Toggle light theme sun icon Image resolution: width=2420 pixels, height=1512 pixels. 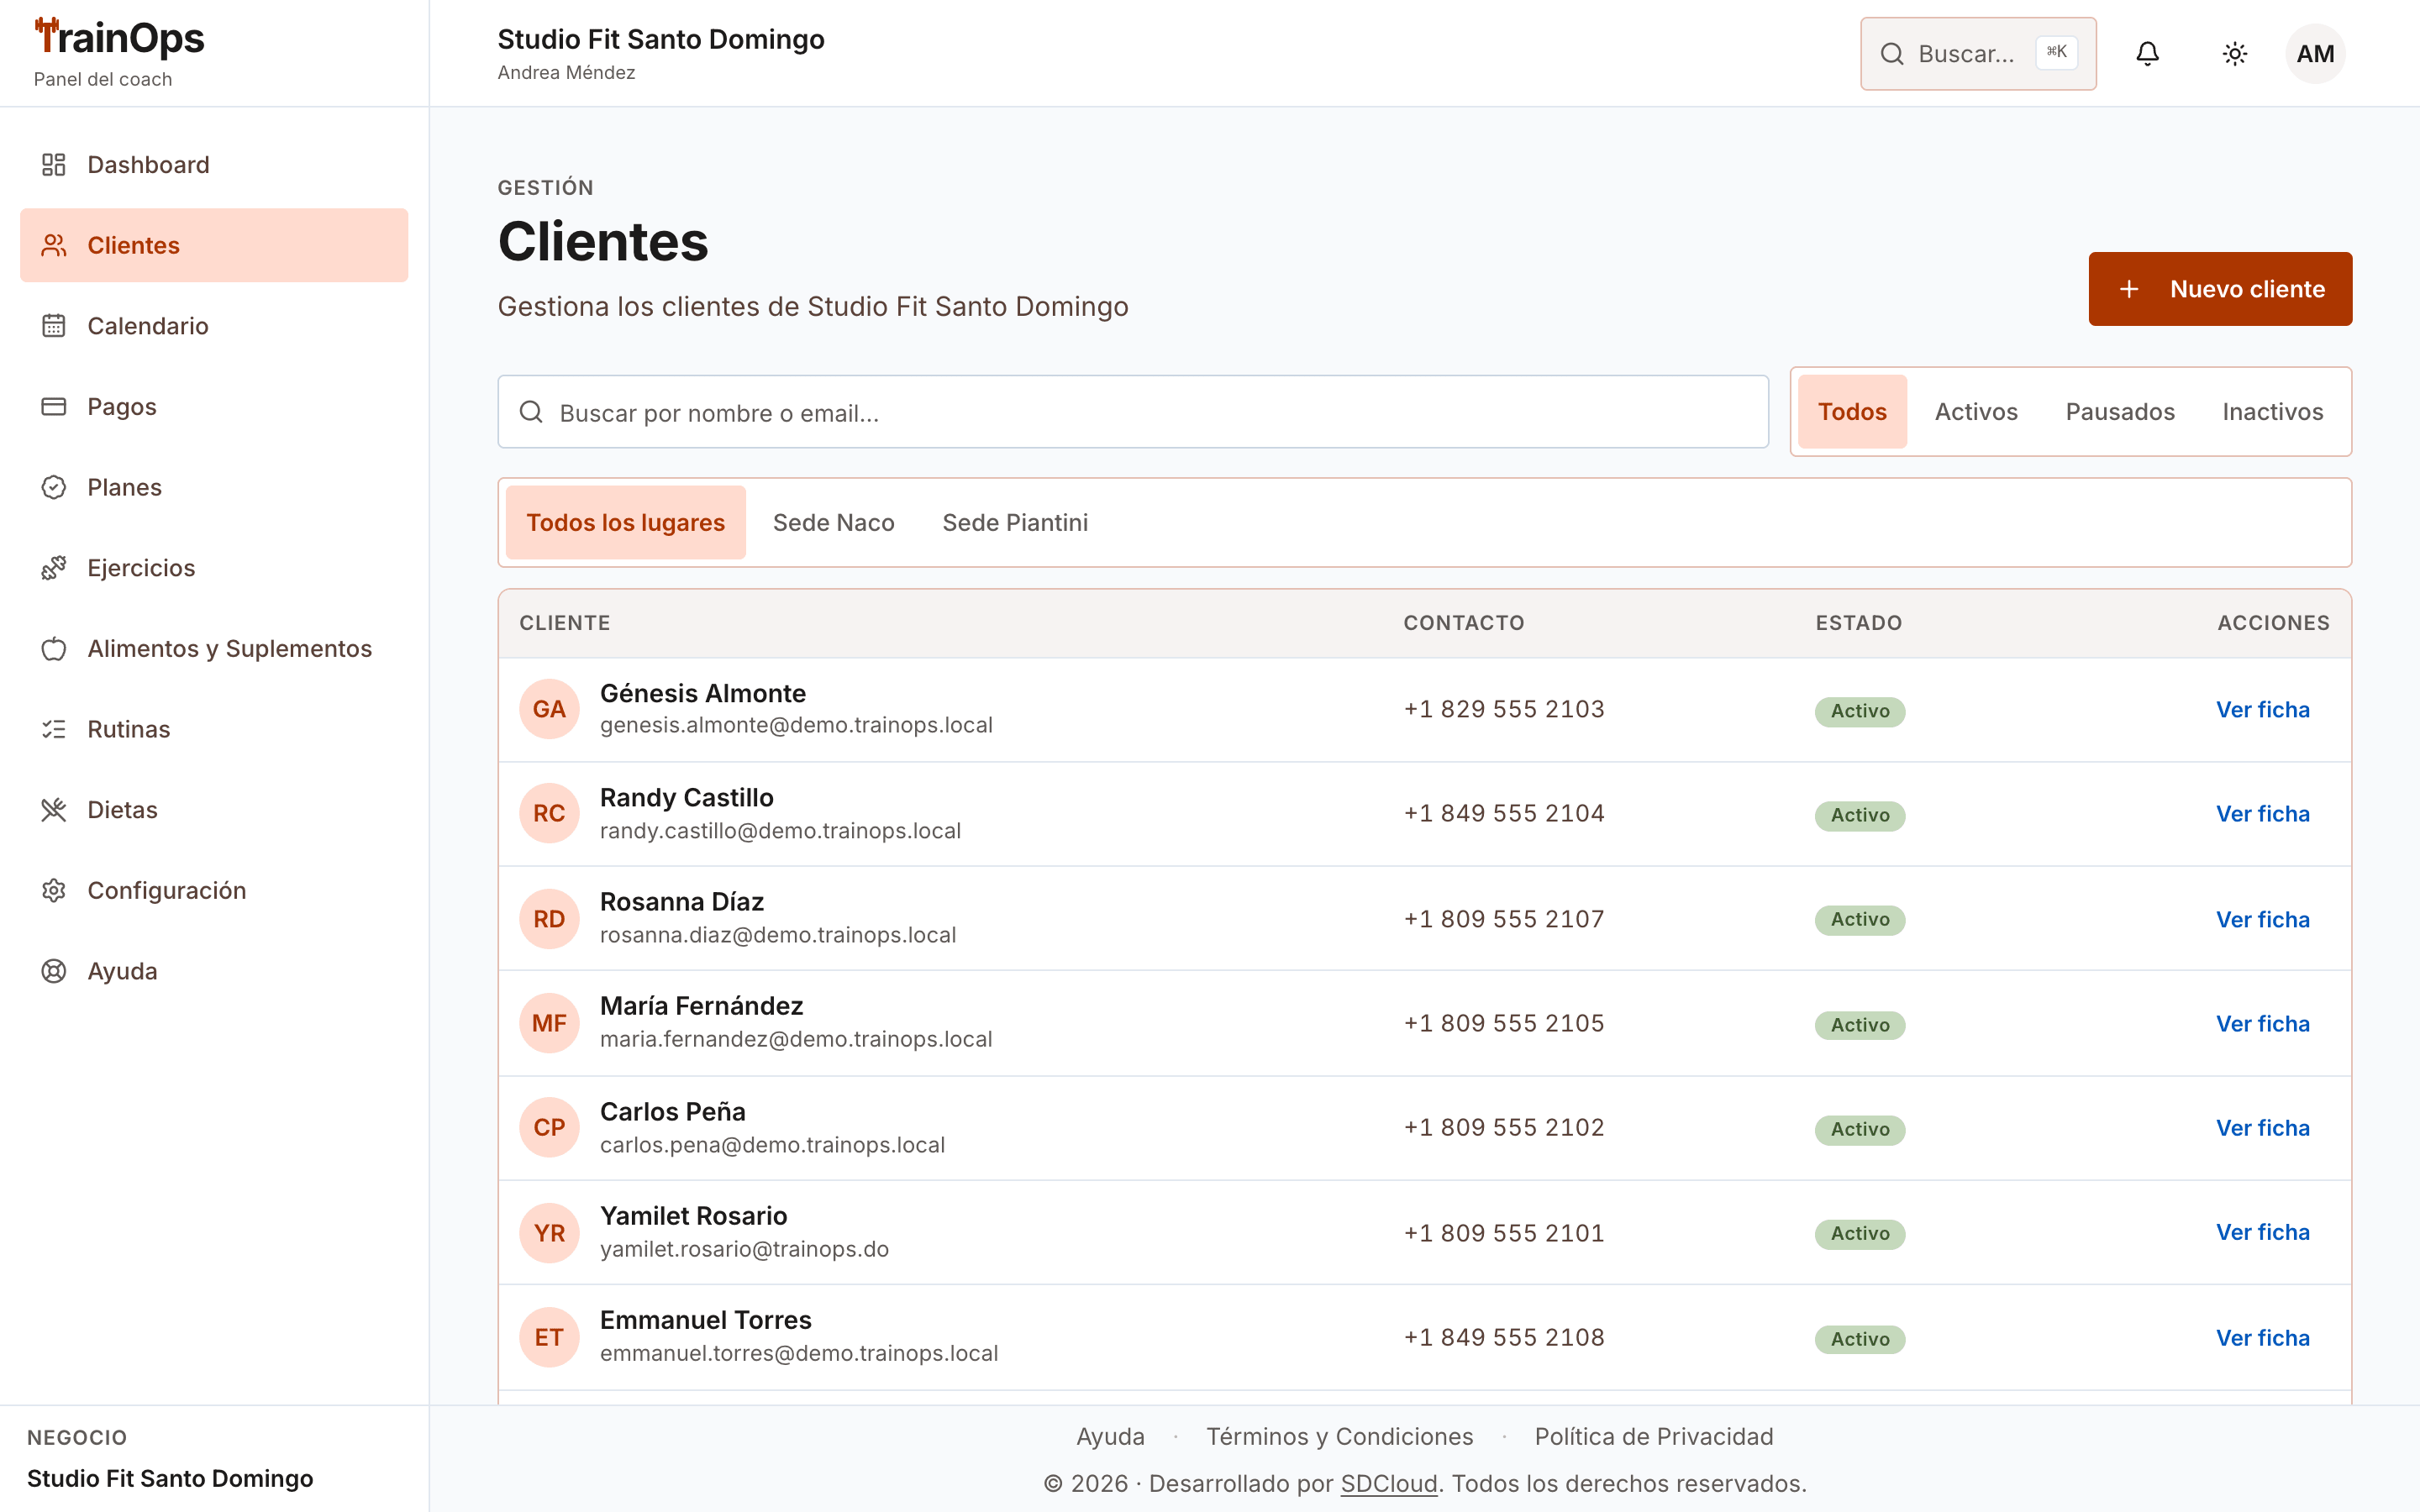(2235, 54)
